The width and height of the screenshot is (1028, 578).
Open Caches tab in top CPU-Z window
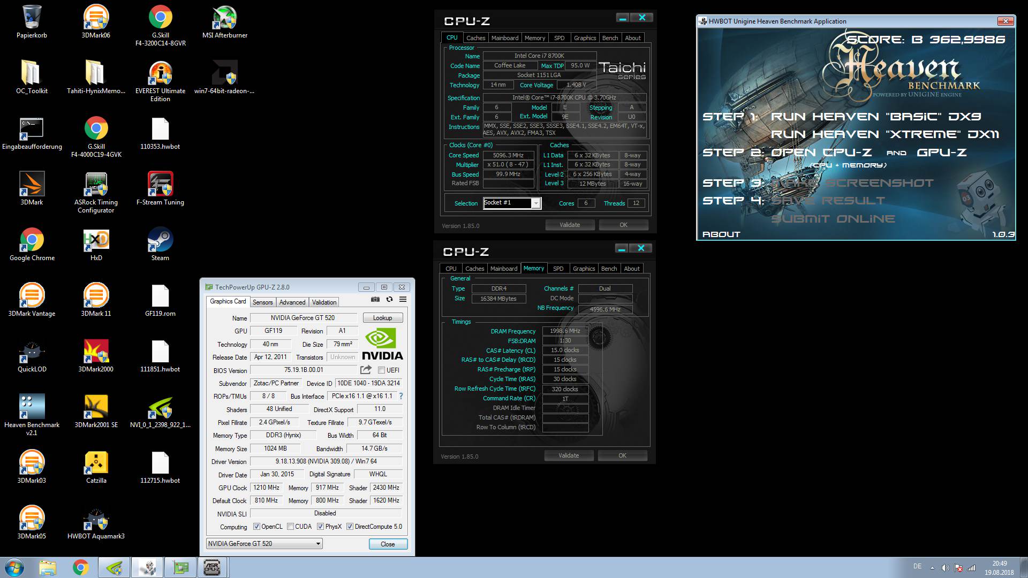[x=475, y=38]
